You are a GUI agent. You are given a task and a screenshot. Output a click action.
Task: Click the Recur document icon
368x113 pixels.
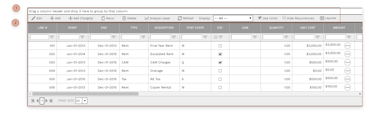click(x=103, y=18)
